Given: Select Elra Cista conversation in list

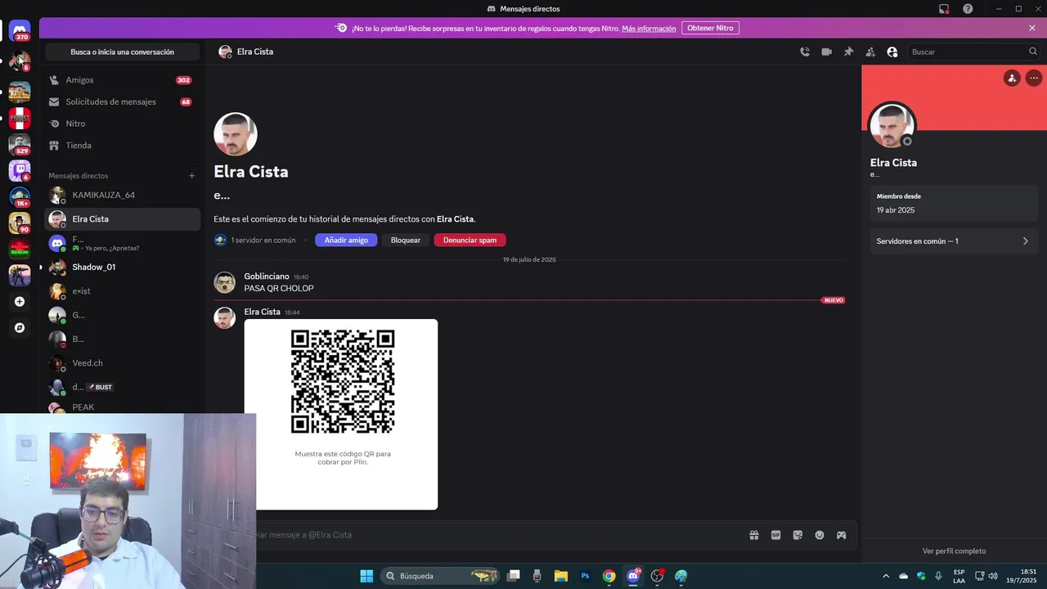Looking at the screenshot, I should [x=122, y=219].
